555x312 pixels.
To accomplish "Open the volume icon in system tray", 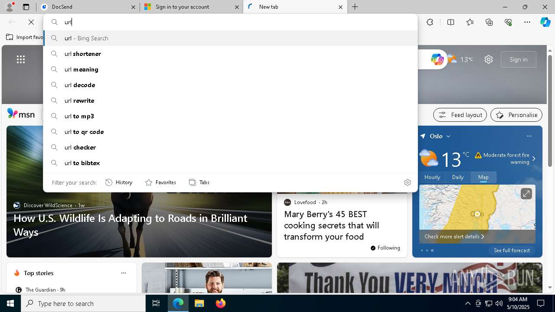I will [499, 303].
